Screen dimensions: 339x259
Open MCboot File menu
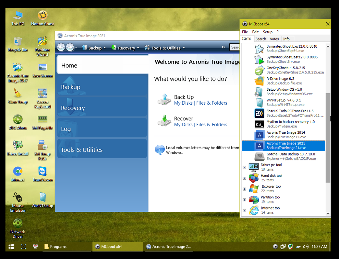pos(245,32)
